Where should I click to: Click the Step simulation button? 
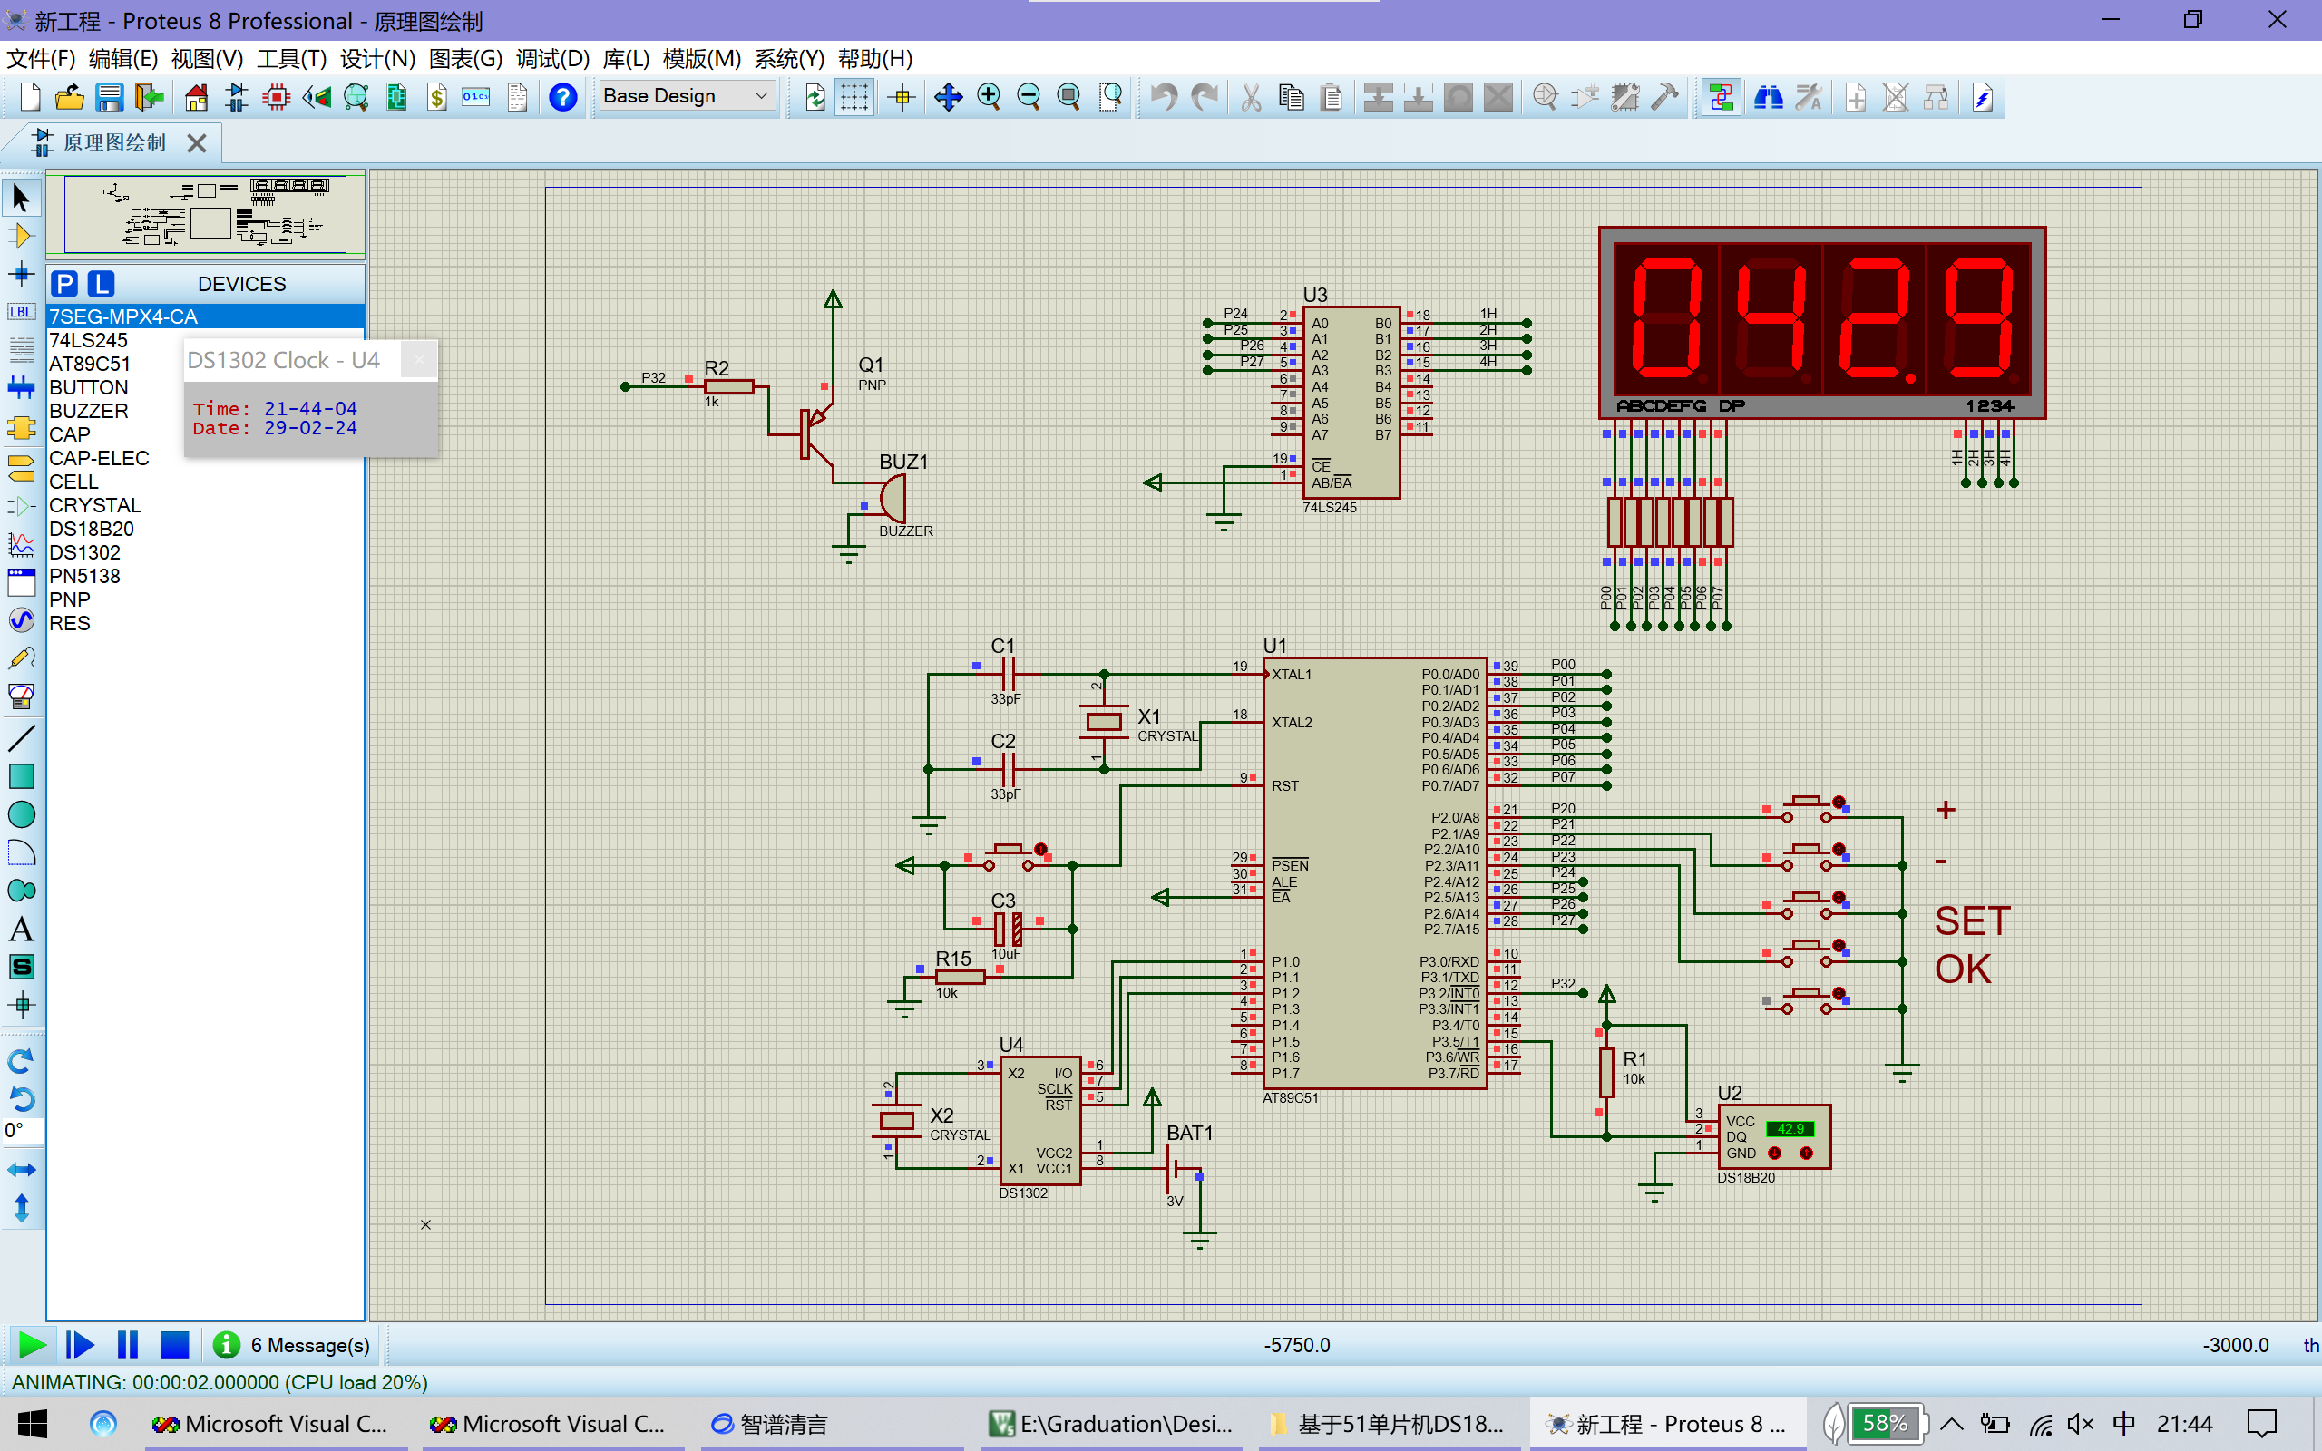80,1346
